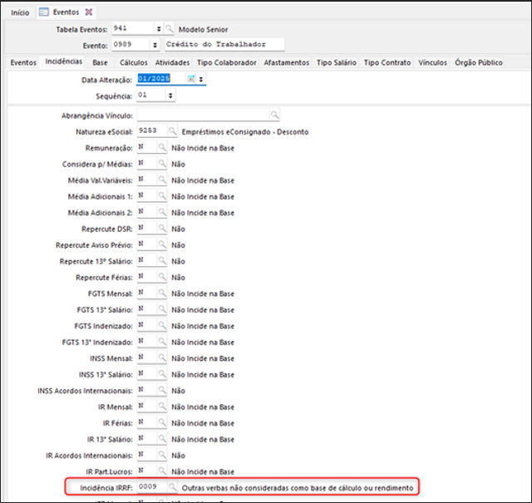Switch to Incidências tab

coord(64,62)
